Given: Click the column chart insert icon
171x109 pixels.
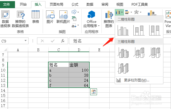Looking at the screenshot, I should click(118, 12).
